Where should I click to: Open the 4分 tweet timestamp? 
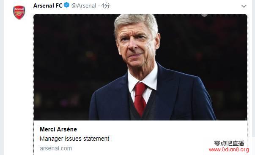[105, 5]
